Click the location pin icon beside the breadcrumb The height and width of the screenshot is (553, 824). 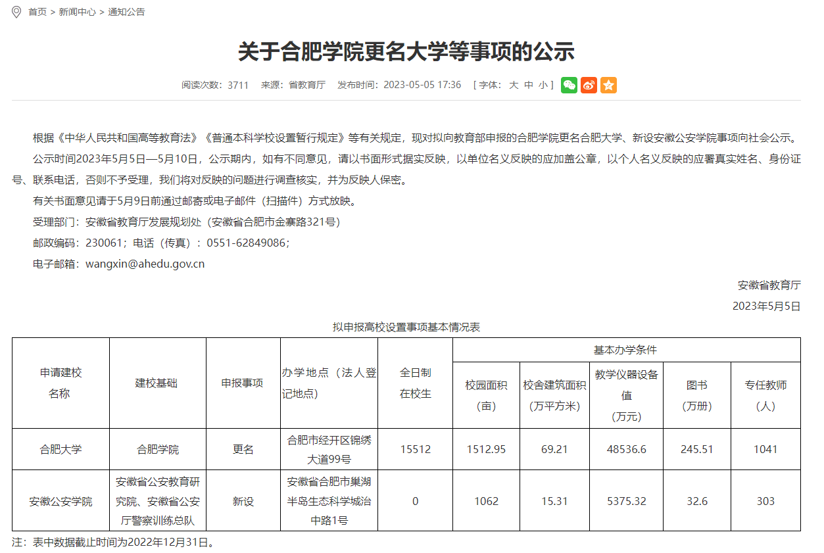pyautogui.click(x=16, y=12)
